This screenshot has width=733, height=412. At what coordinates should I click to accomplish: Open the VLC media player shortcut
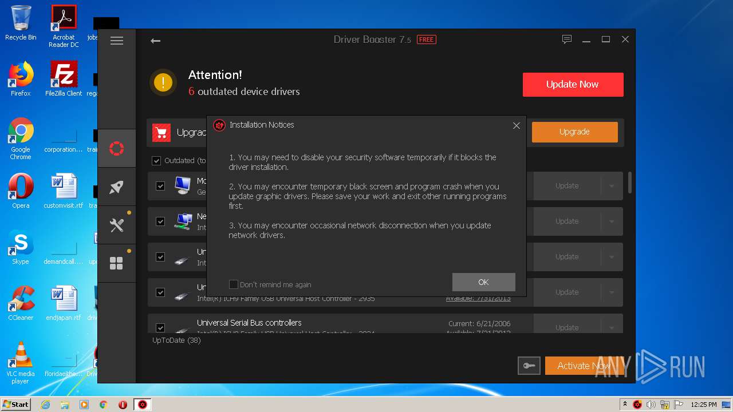21,363
